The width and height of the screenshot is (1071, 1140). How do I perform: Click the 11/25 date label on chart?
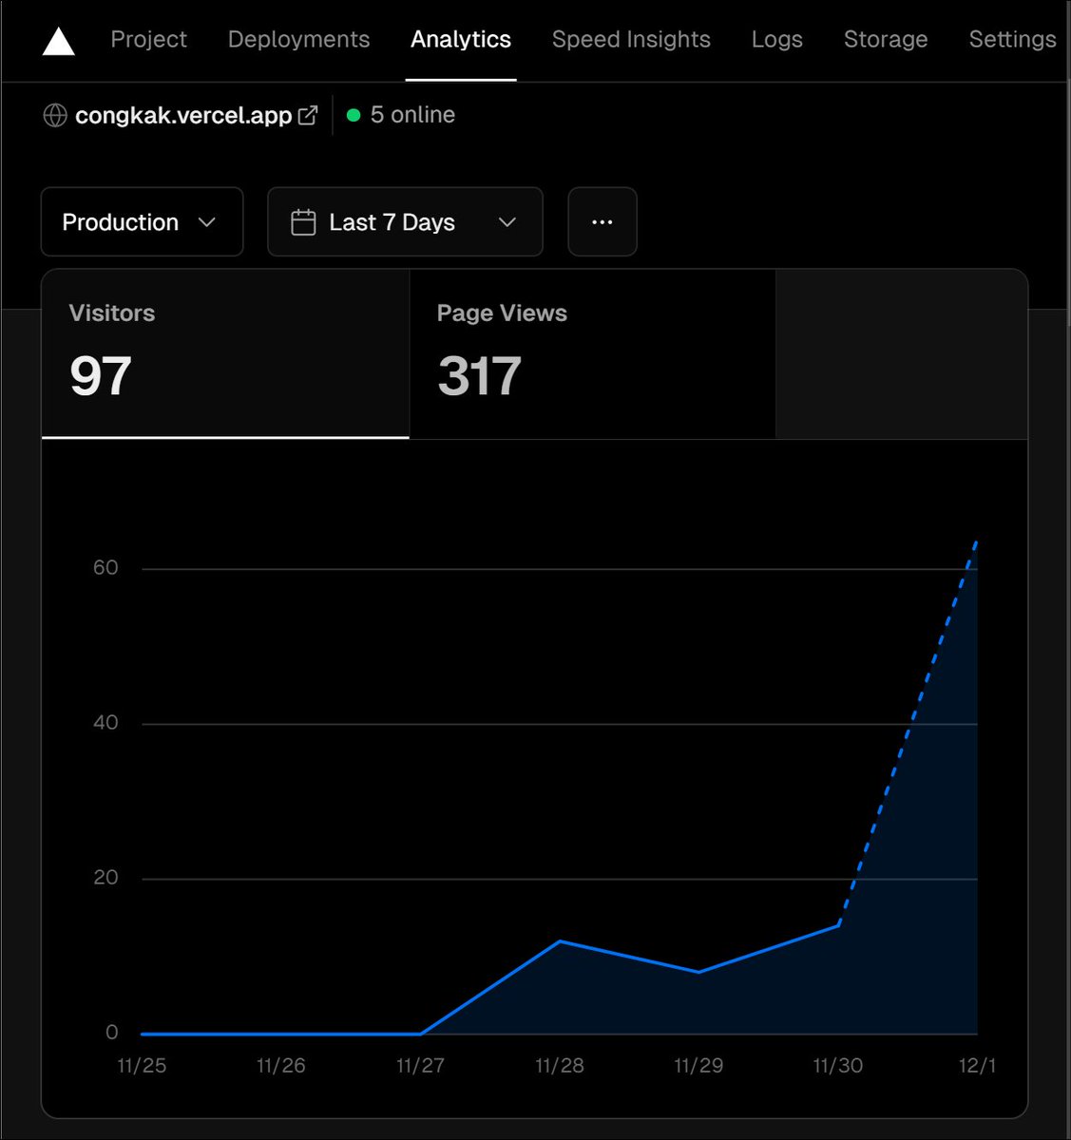[142, 1065]
